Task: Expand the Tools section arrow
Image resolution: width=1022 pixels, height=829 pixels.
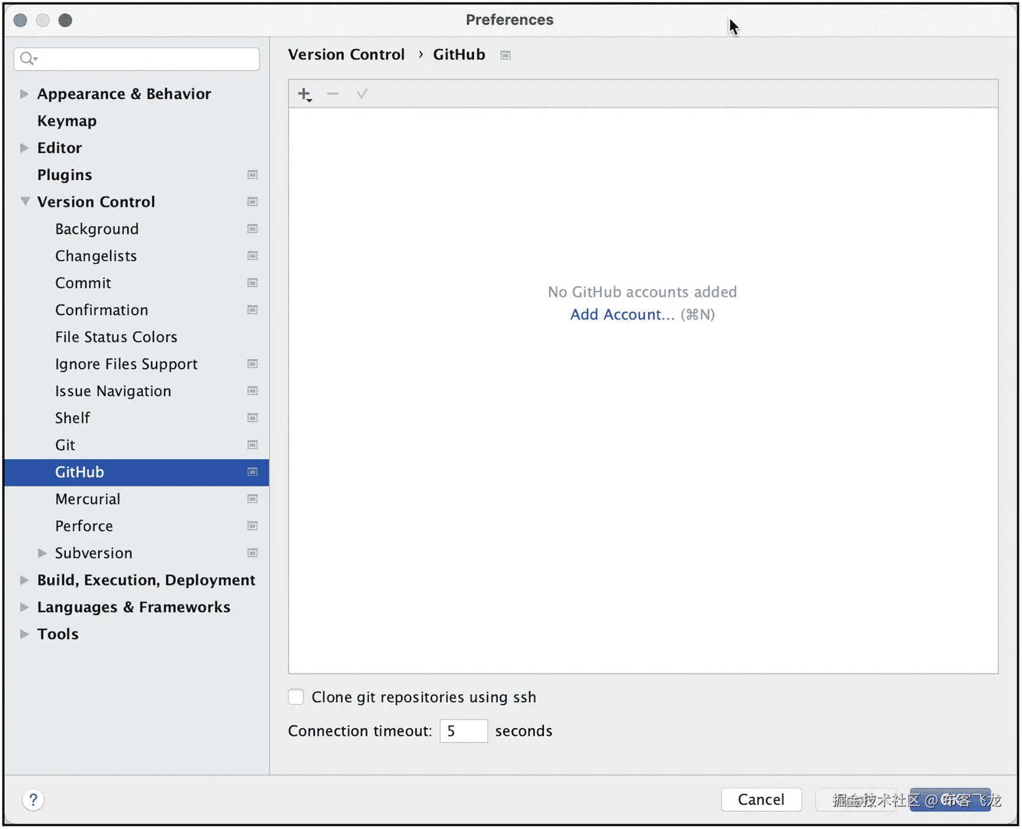Action: 24,634
